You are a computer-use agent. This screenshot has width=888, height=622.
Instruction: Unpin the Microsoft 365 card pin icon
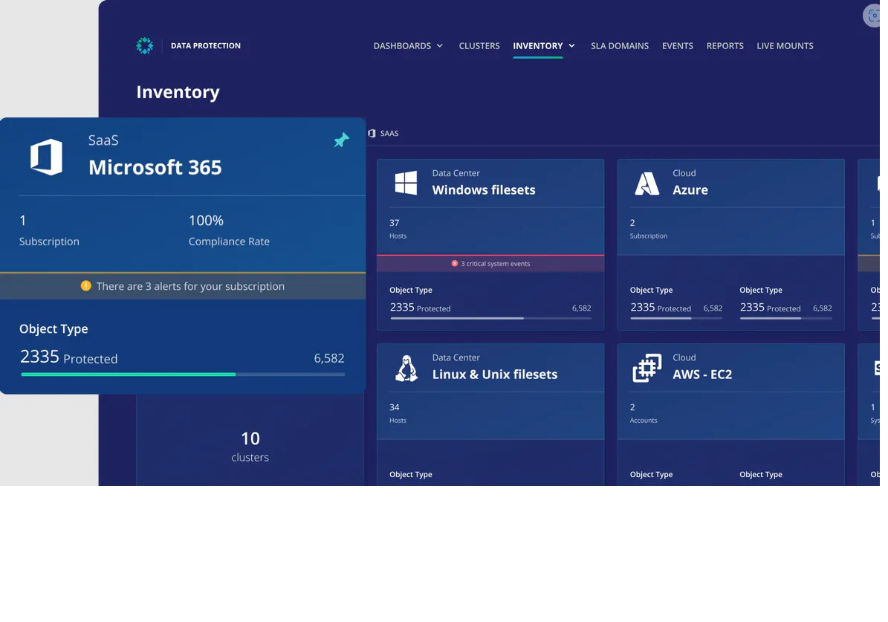click(x=342, y=140)
